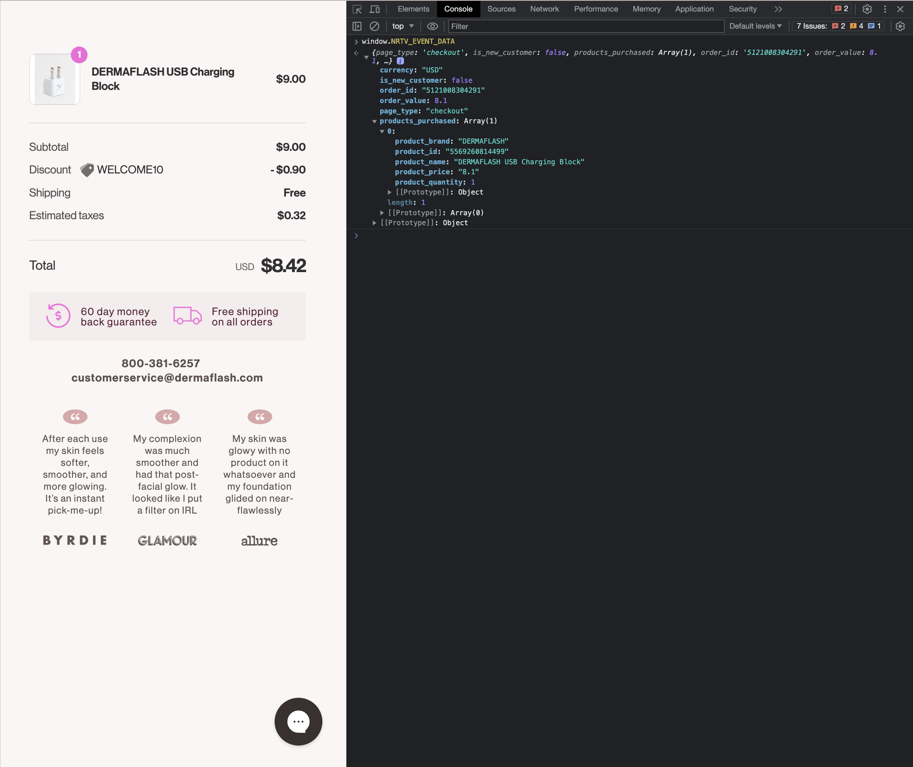This screenshot has height=767, width=913.
Task: Open the DevTools three-dot menu
Action: 885,9
